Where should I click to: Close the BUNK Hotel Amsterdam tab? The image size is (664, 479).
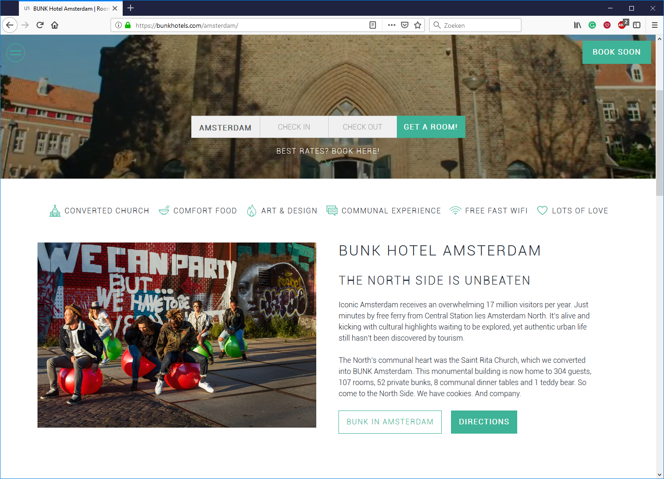115,8
